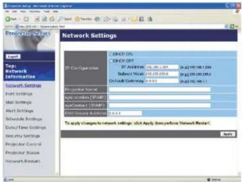
Task: Click the Logoff button in the sidebar
Action: click(x=13, y=57)
